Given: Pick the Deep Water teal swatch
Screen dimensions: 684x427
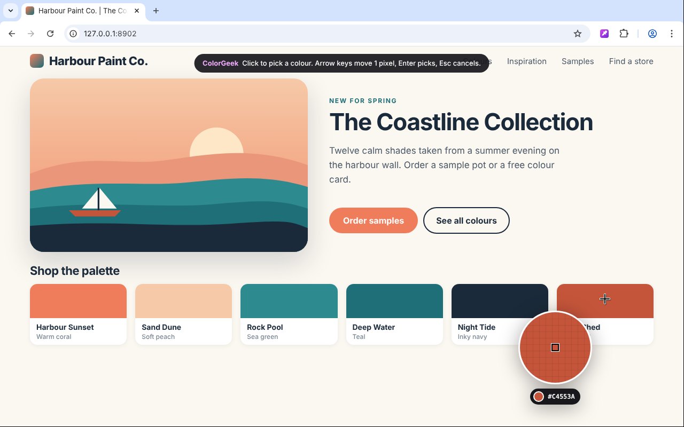Looking at the screenshot, I should [394, 301].
